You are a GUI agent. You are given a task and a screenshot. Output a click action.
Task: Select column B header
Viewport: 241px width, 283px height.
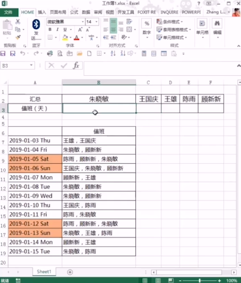point(99,82)
